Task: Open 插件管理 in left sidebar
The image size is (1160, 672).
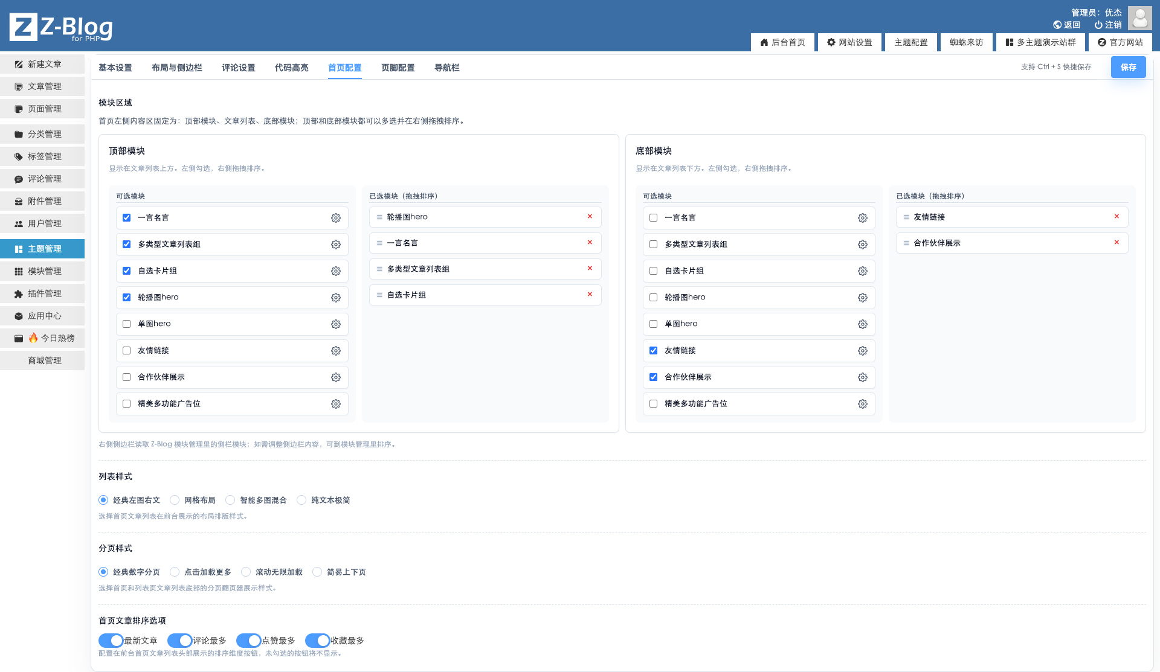Action: tap(42, 293)
